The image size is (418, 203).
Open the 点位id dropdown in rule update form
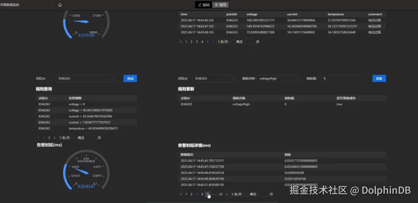[214, 78]
